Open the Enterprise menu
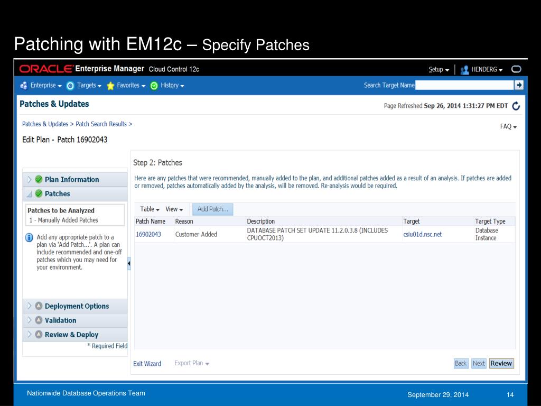Image resolution: width=541 pixels, height=406 pixels. 46,85
